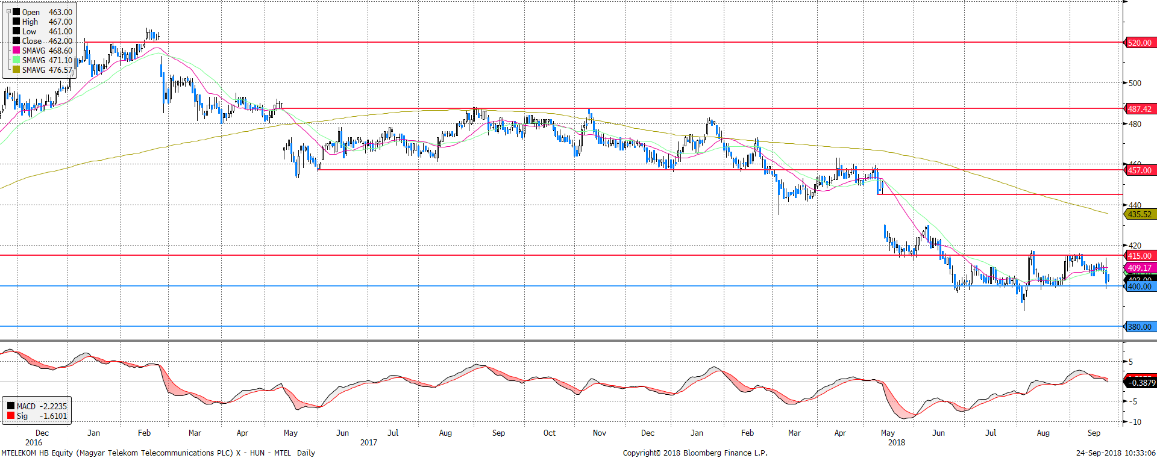The image size is (1157, 458).
Task: Click the olive SMAVG 476.57 swatch
Action: [x=16, y=69]
